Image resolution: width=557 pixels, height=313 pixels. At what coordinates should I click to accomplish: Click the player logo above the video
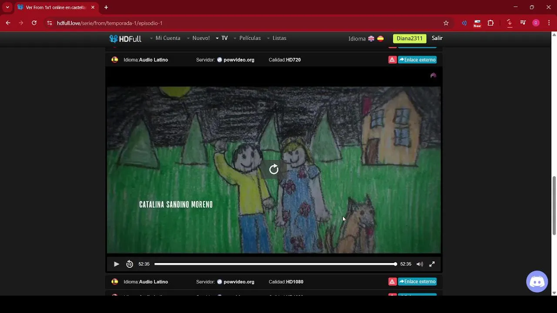[x=433, y=76]
